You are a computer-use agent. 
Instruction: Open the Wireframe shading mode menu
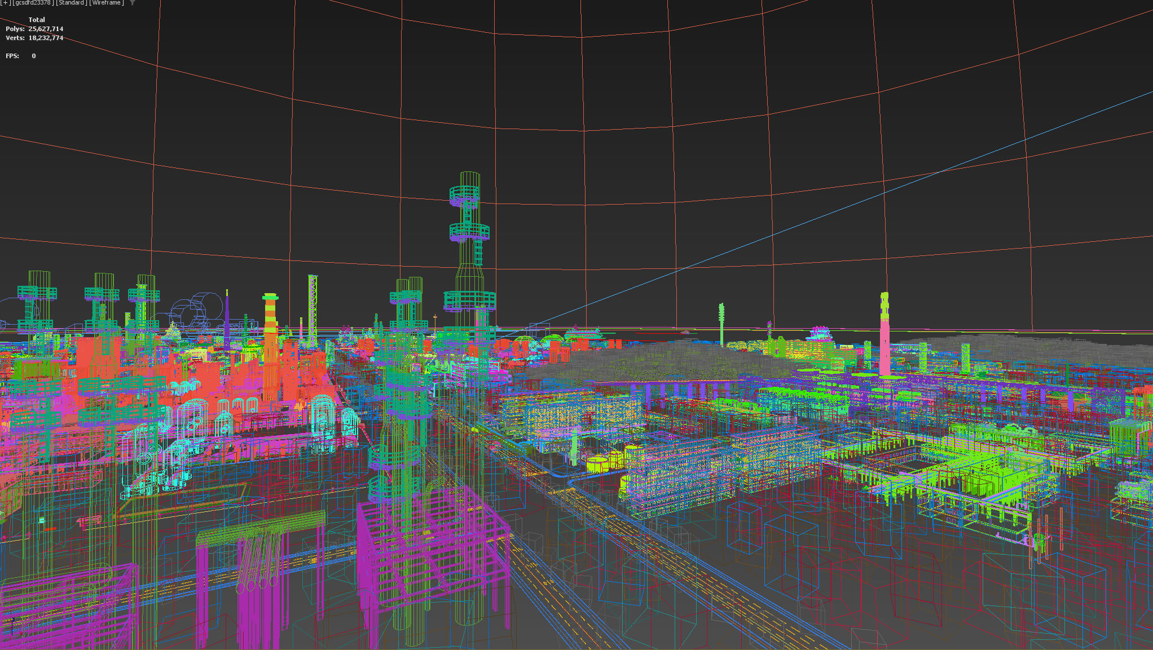pyautogui.click(x=107, y=3)
